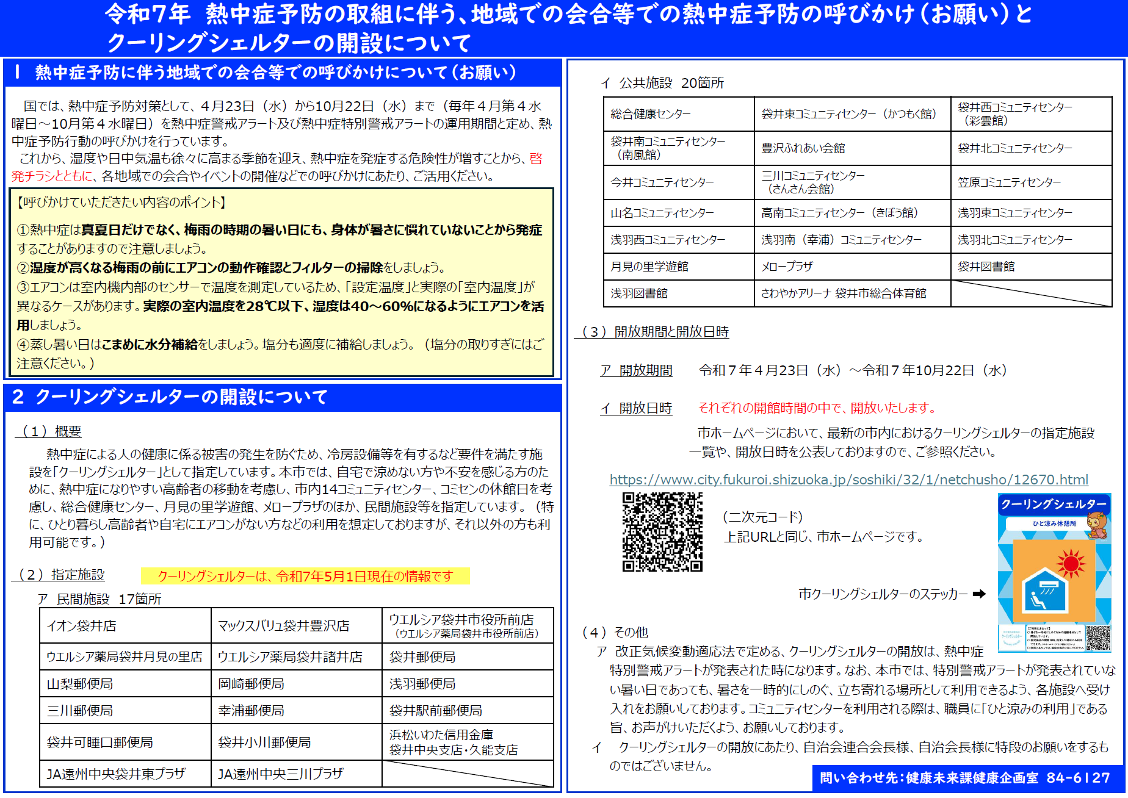This screenshot has height=798, width=1128.
Task: Select the ウエルシア袋井市役所前店 cell
Action: [468, 625]
